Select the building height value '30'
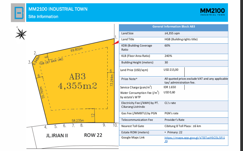The image size is (243, 151). point(166,62)
